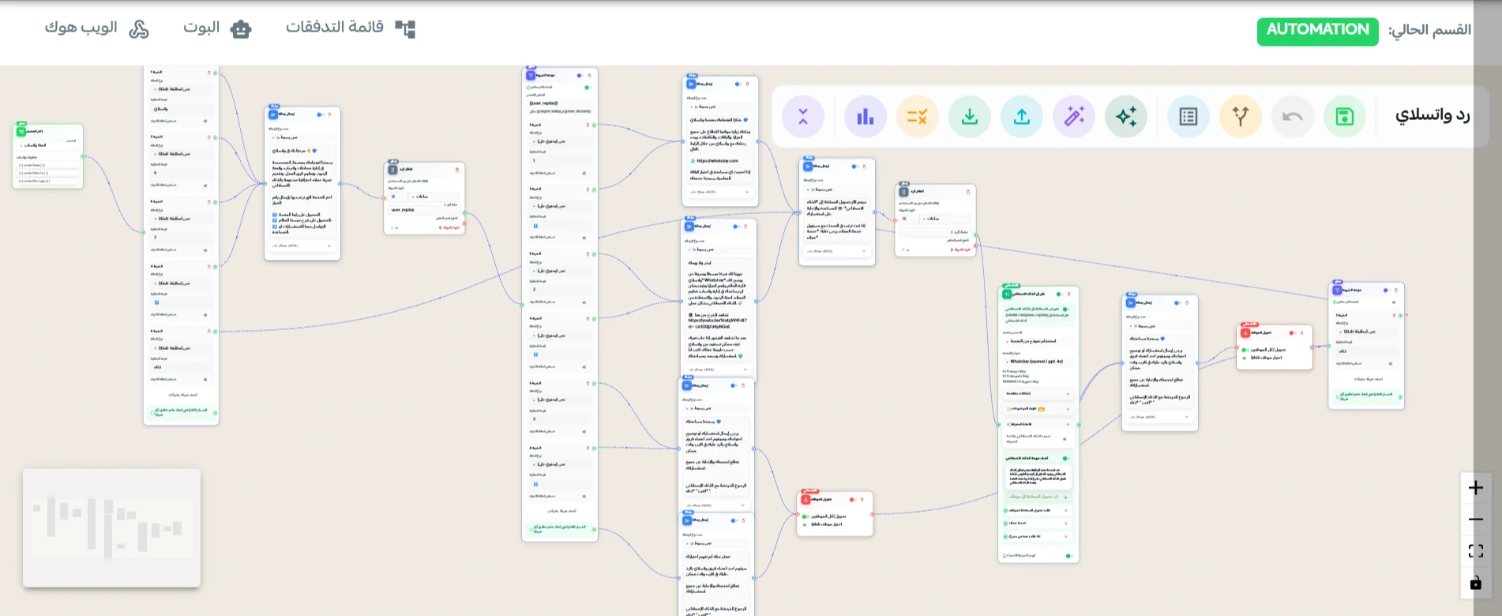This screenshot has width=1502, height=616.
Task: Open the bar chart statistics icon
Action: (866, 117)
